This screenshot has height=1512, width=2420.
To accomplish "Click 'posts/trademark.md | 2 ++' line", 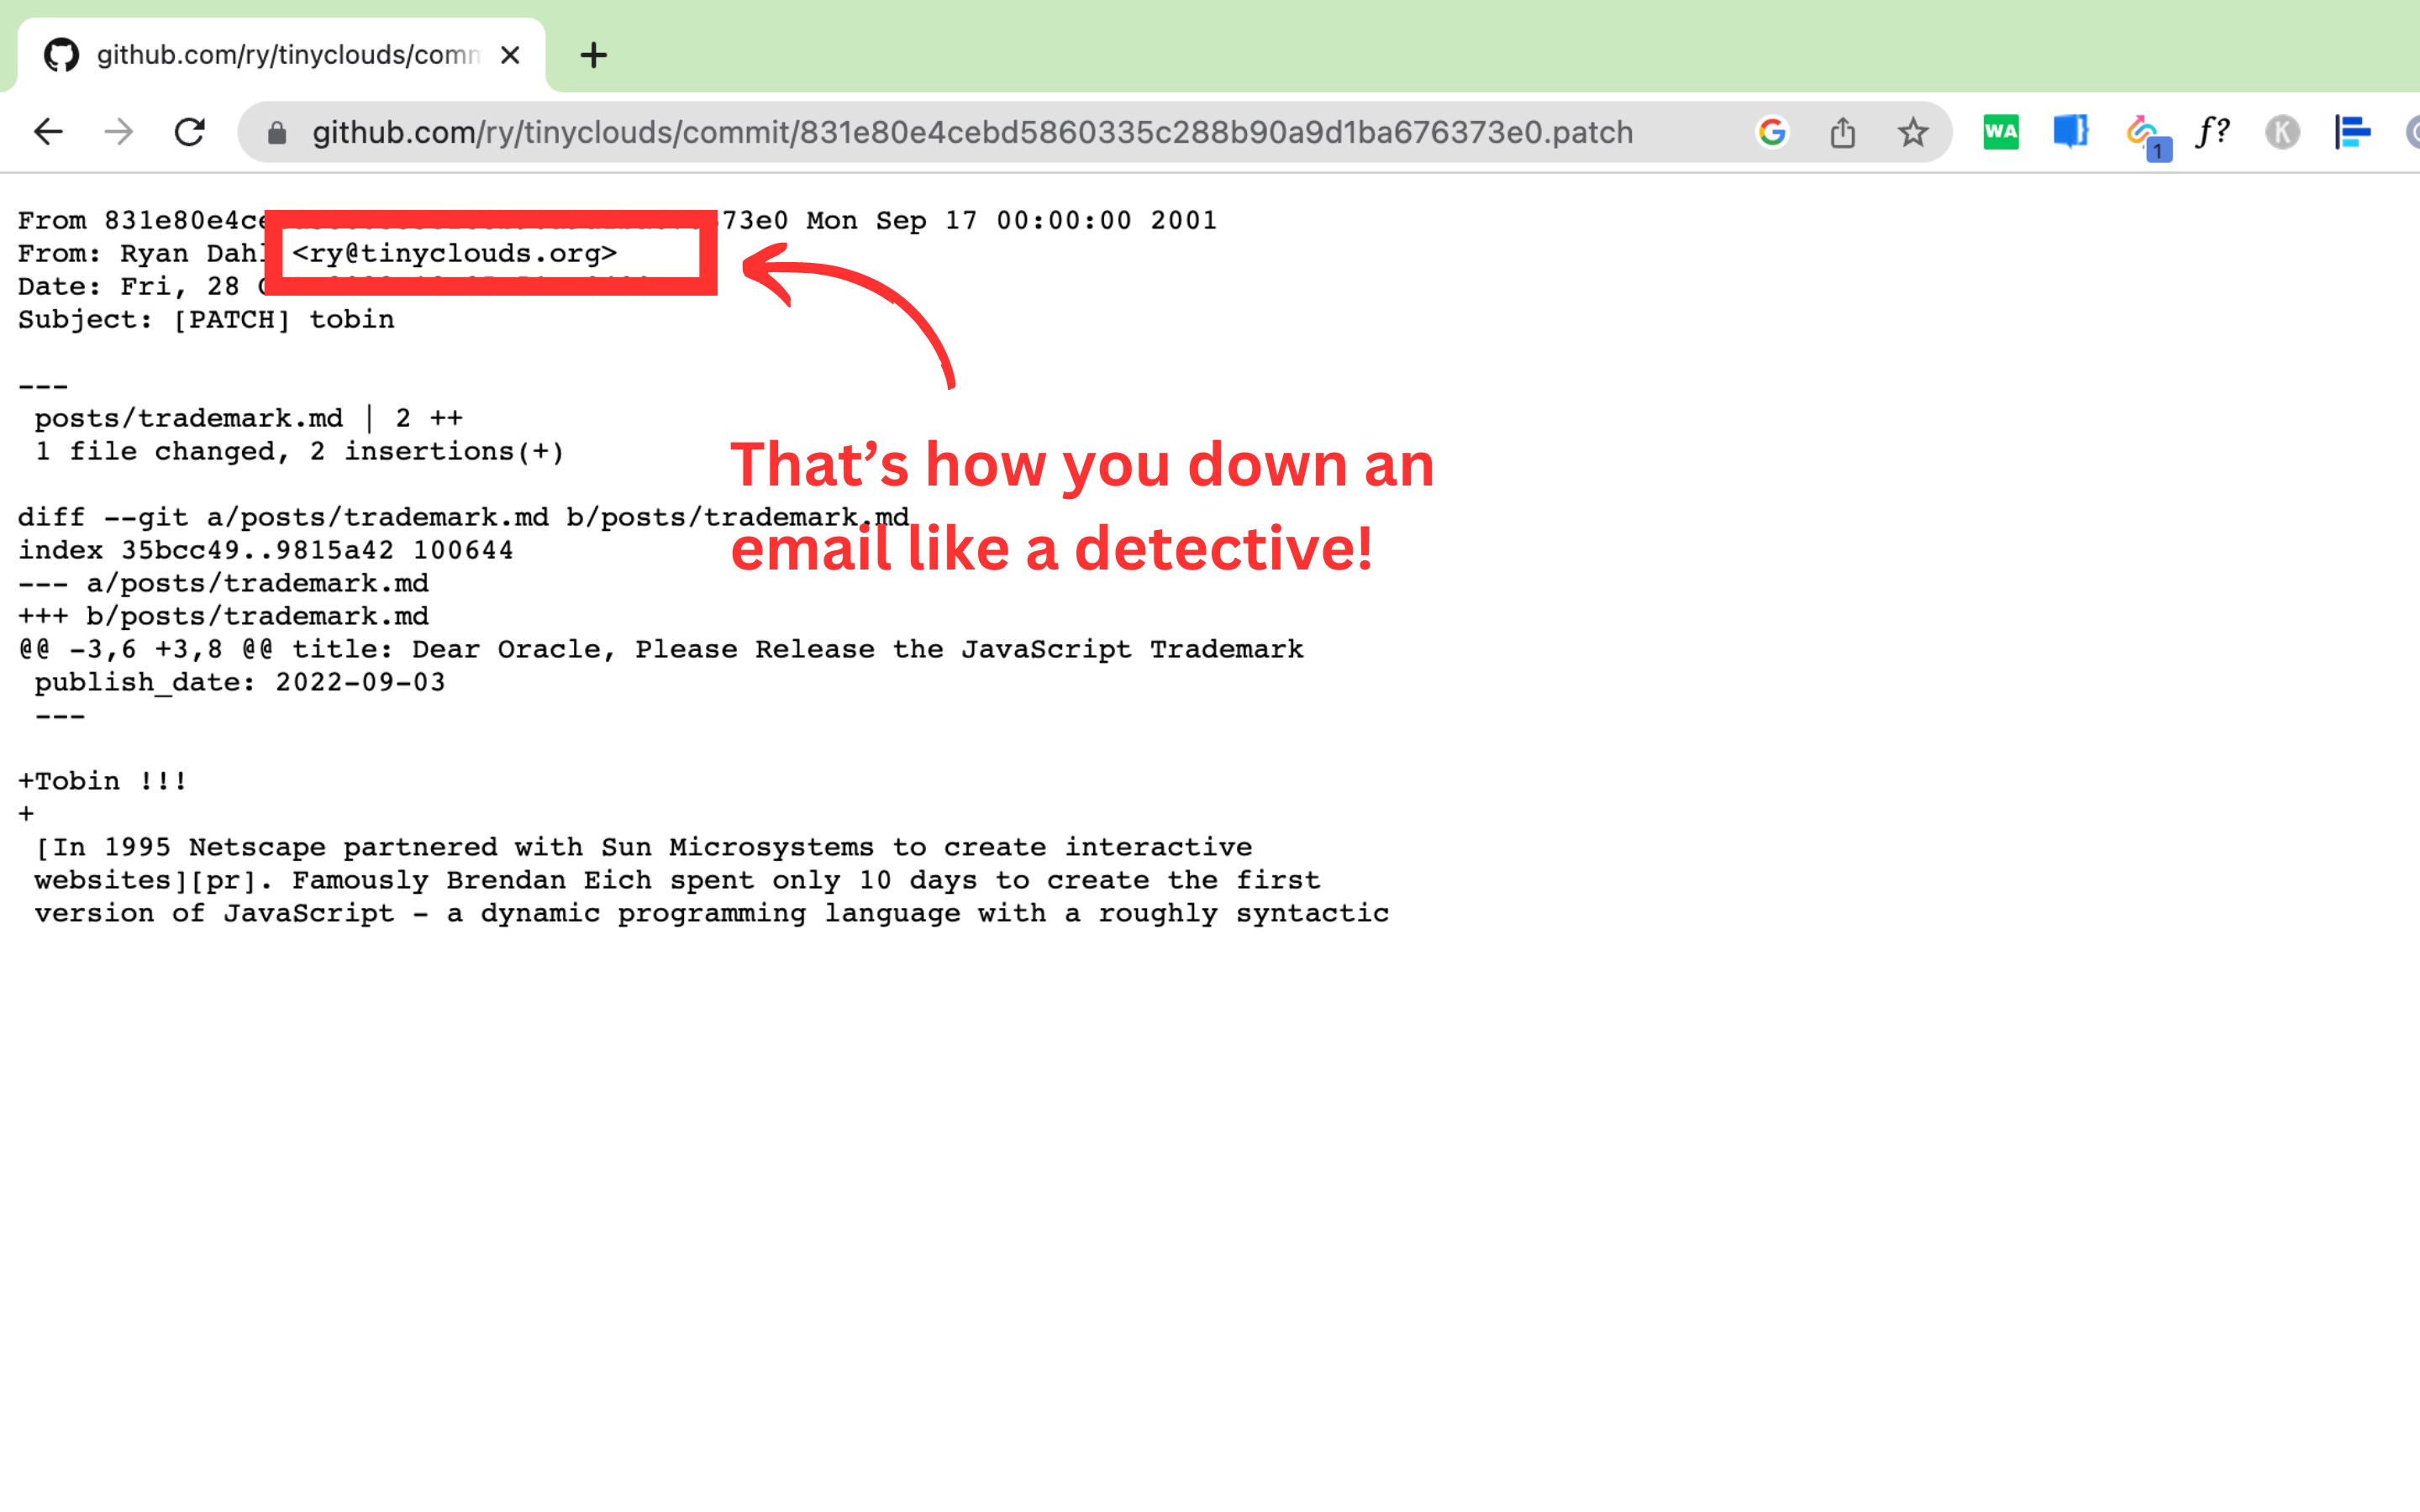I will 249,418.
